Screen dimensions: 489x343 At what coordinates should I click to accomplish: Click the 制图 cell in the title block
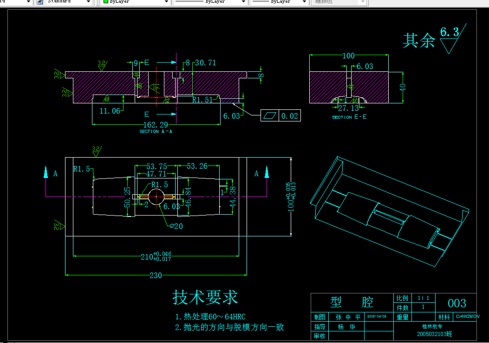[x=319, y=317]
